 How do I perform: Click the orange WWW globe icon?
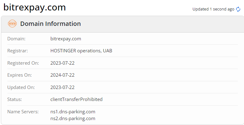click(x=12, y=24)
